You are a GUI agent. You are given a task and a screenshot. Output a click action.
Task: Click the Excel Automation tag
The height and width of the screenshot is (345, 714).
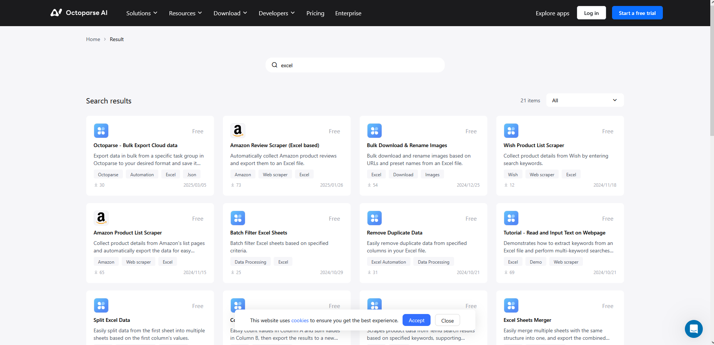388,262
